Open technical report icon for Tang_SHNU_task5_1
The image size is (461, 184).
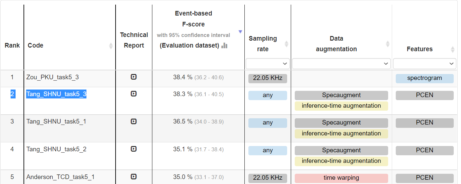(133, 121)
